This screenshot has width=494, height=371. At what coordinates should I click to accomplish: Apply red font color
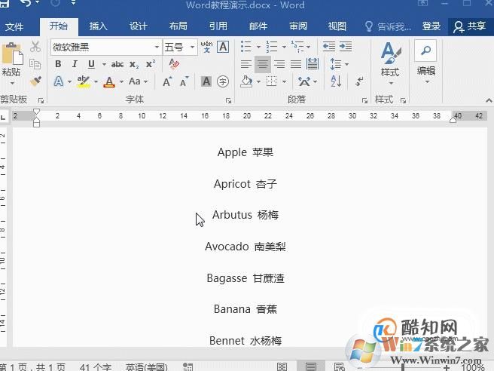[109, 81]
